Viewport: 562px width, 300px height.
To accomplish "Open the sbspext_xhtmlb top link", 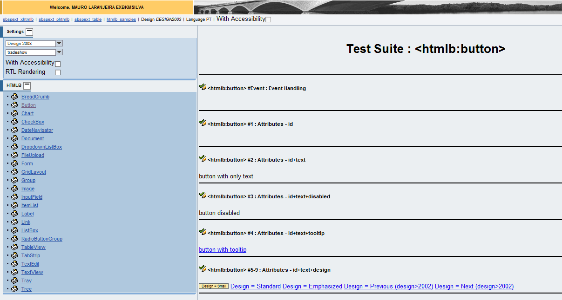I will point(18,20).
